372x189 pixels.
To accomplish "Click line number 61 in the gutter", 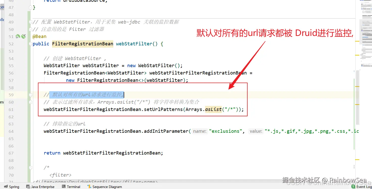I will [11, 109].
